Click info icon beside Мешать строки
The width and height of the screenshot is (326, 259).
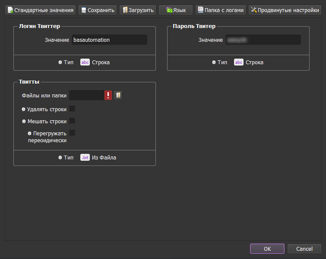tap(24, 121)
